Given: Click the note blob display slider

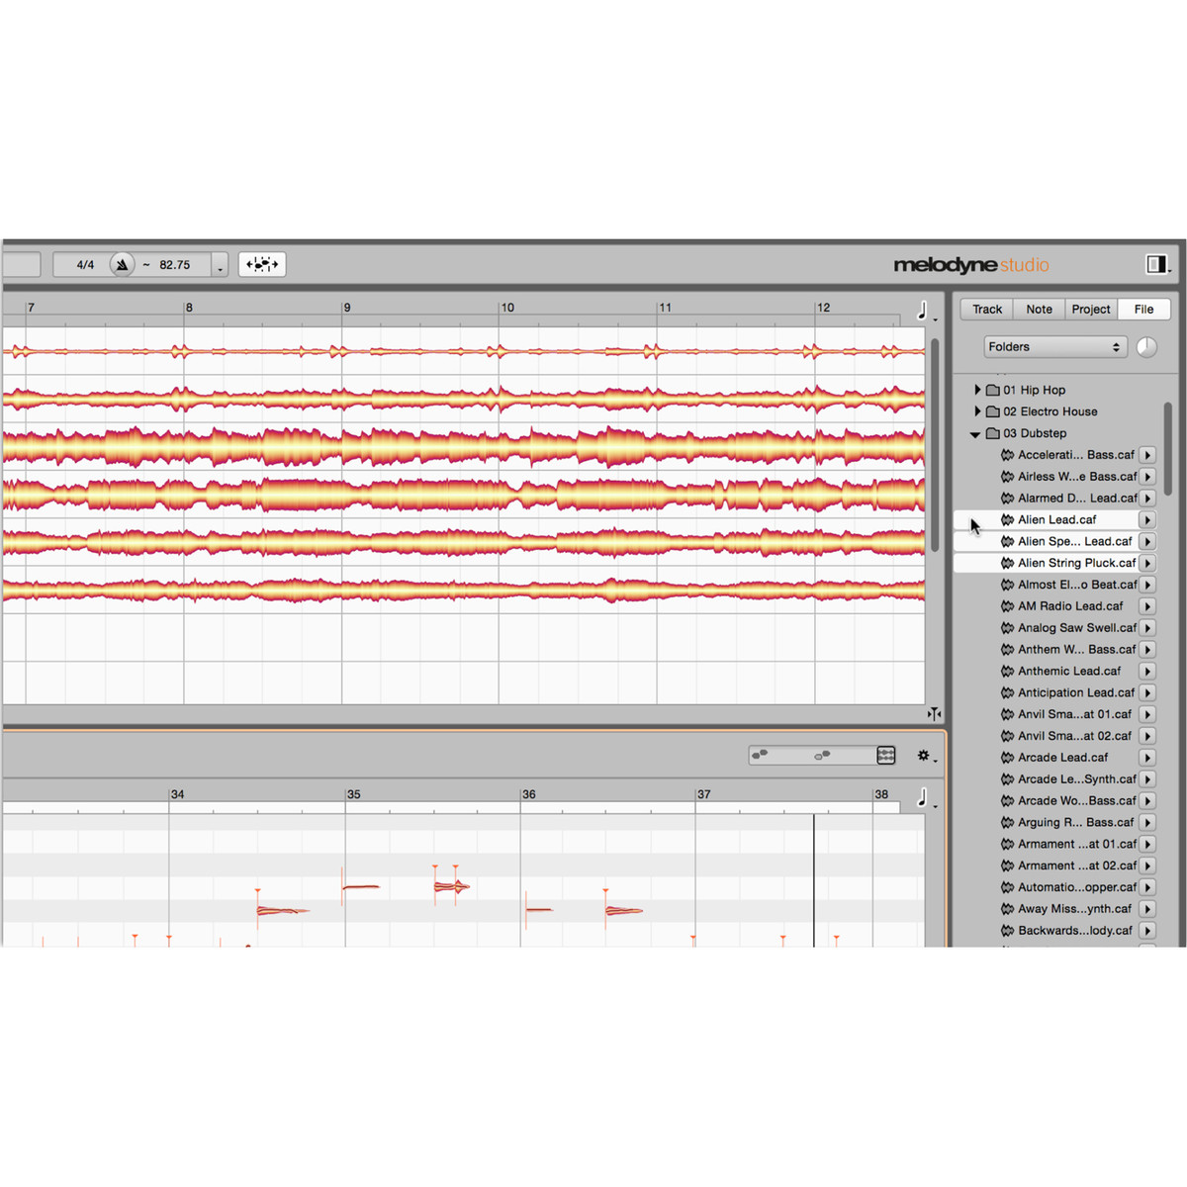Looking at the screenshot, I should 811,756.
